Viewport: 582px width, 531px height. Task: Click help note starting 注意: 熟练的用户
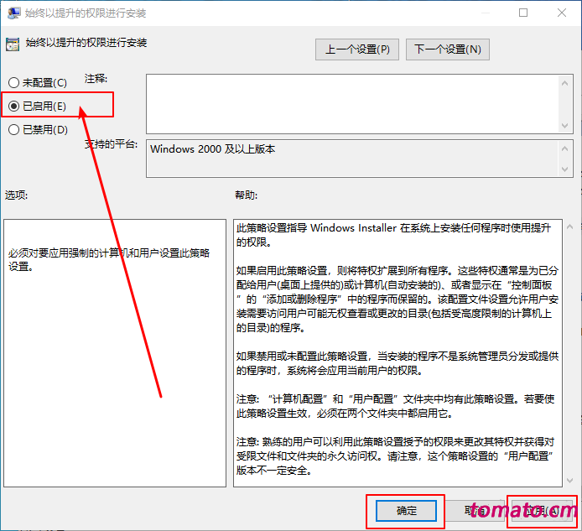tap(396, 456)
